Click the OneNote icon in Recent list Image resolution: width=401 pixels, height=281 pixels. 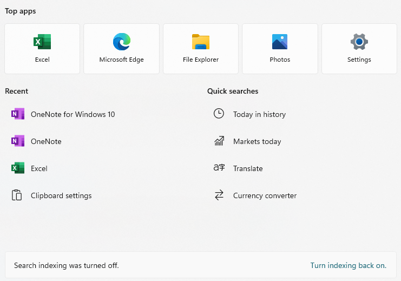tap(18, 141)
